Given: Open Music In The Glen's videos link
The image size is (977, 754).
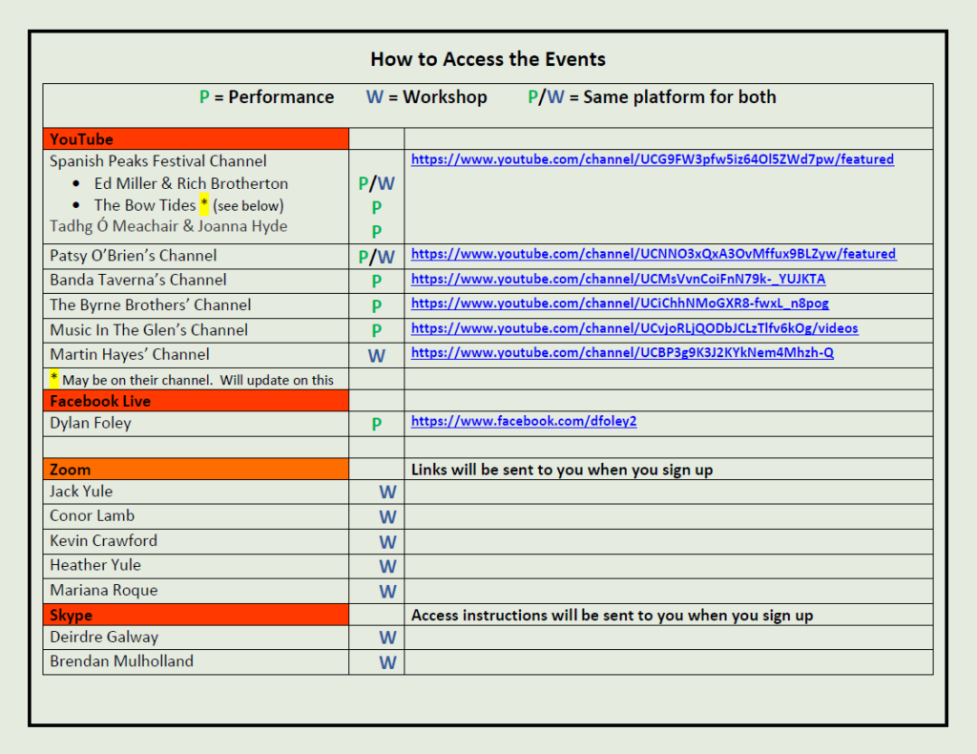Looking at the screenshot, I should (x=634, y=328).
